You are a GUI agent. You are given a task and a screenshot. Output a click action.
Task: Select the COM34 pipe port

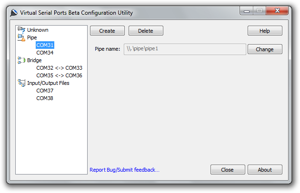coord(45,53)
